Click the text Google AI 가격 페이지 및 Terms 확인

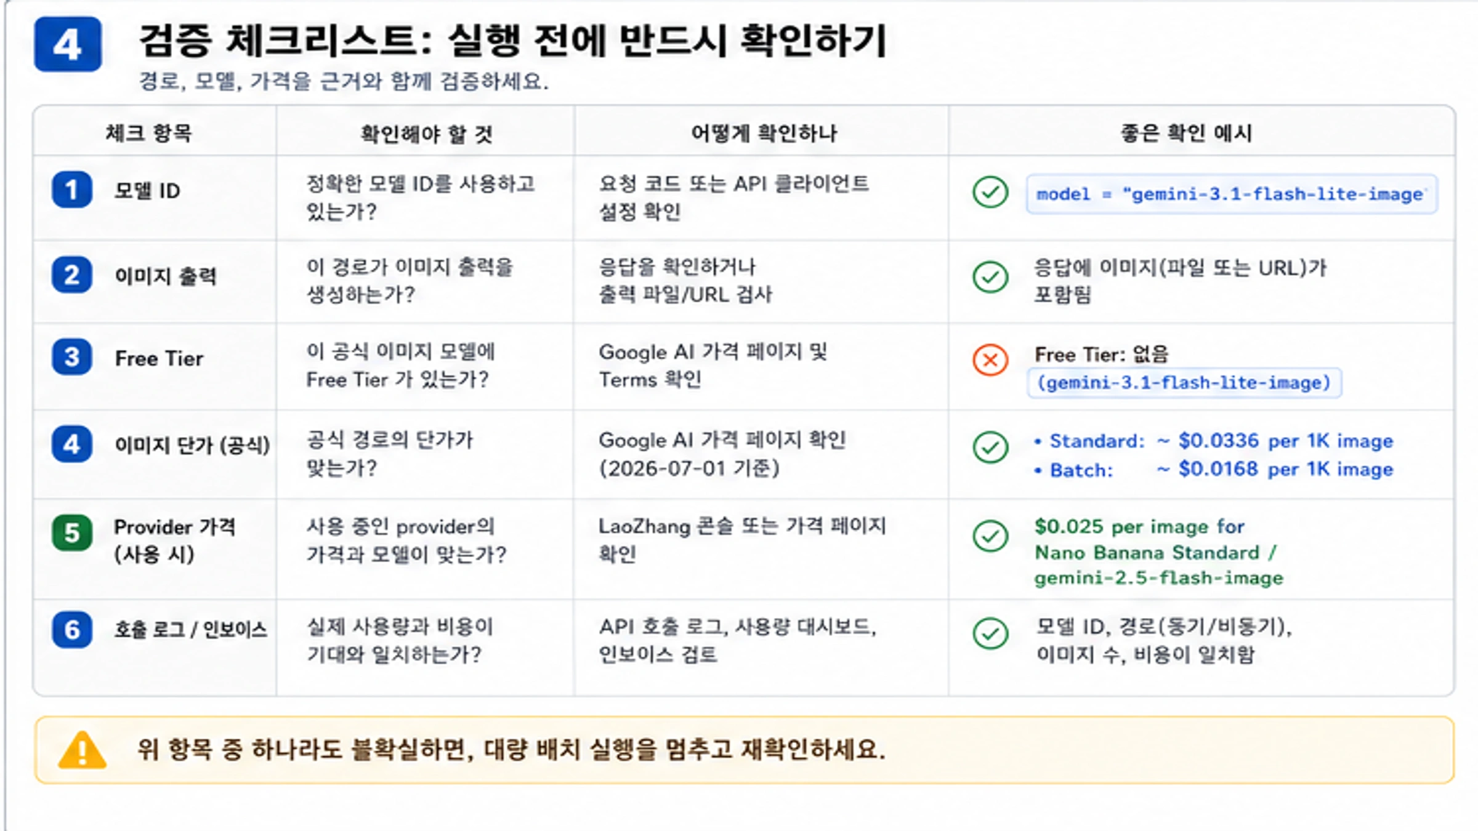[x=713, y=366]
